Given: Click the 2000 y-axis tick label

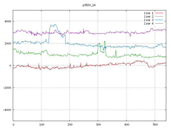Looking at the screenshot, I should pyautogui.click(x=7, y=43).
